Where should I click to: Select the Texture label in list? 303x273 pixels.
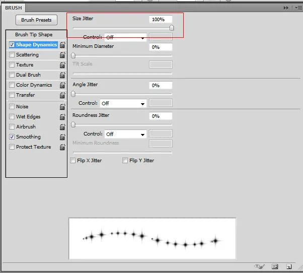(25, 65)
